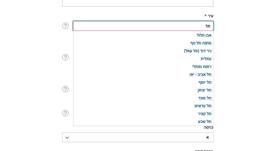This screenshot has width=272, height=151.
Task: Open the help icon next to ניר דוד row
Action: click(x=65, y=57)
